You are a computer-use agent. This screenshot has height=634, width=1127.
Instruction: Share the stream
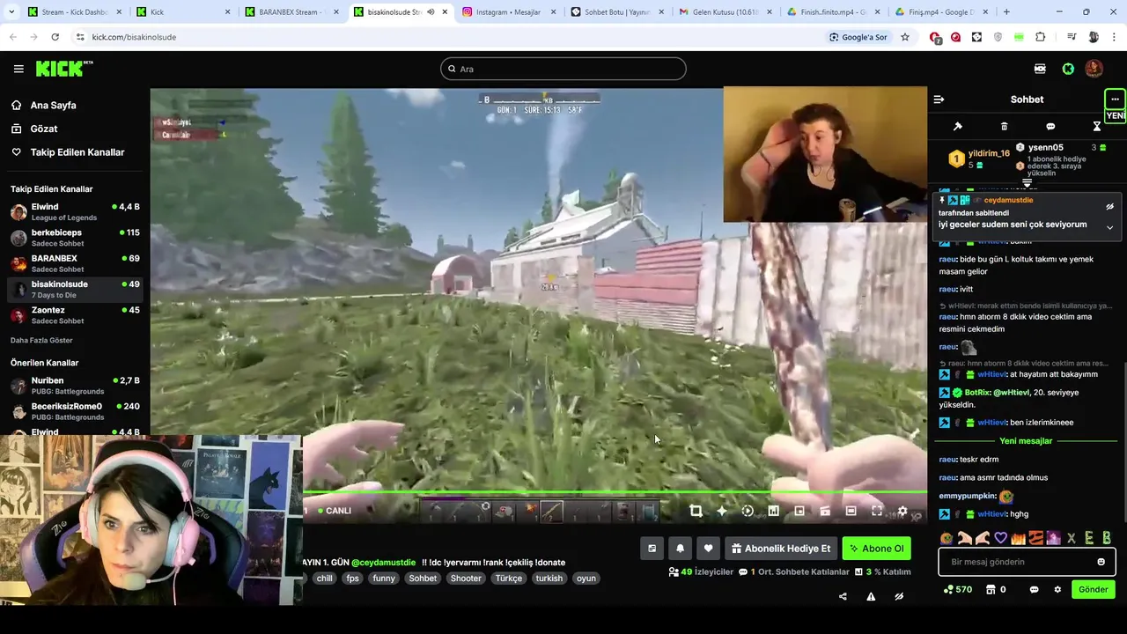843,597
